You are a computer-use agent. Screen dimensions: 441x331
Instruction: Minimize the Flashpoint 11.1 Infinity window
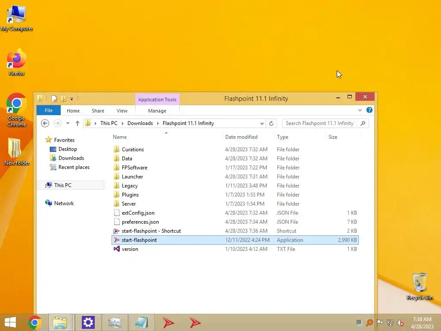click(338, 97)
